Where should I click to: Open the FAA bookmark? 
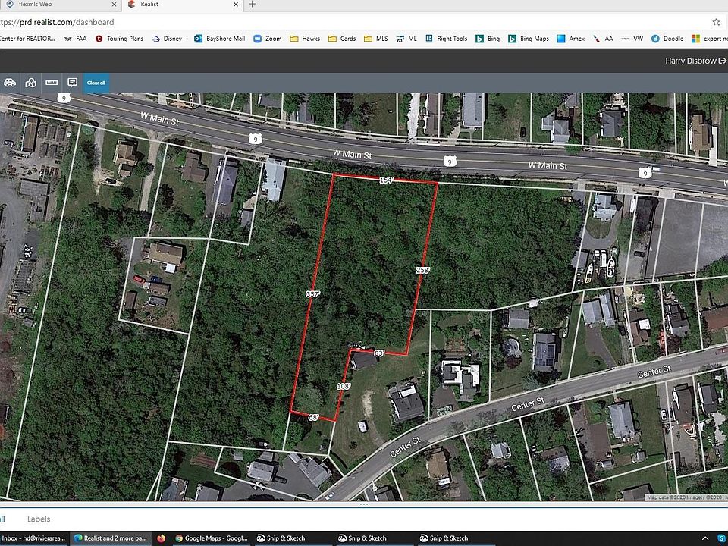click(76, 39)
